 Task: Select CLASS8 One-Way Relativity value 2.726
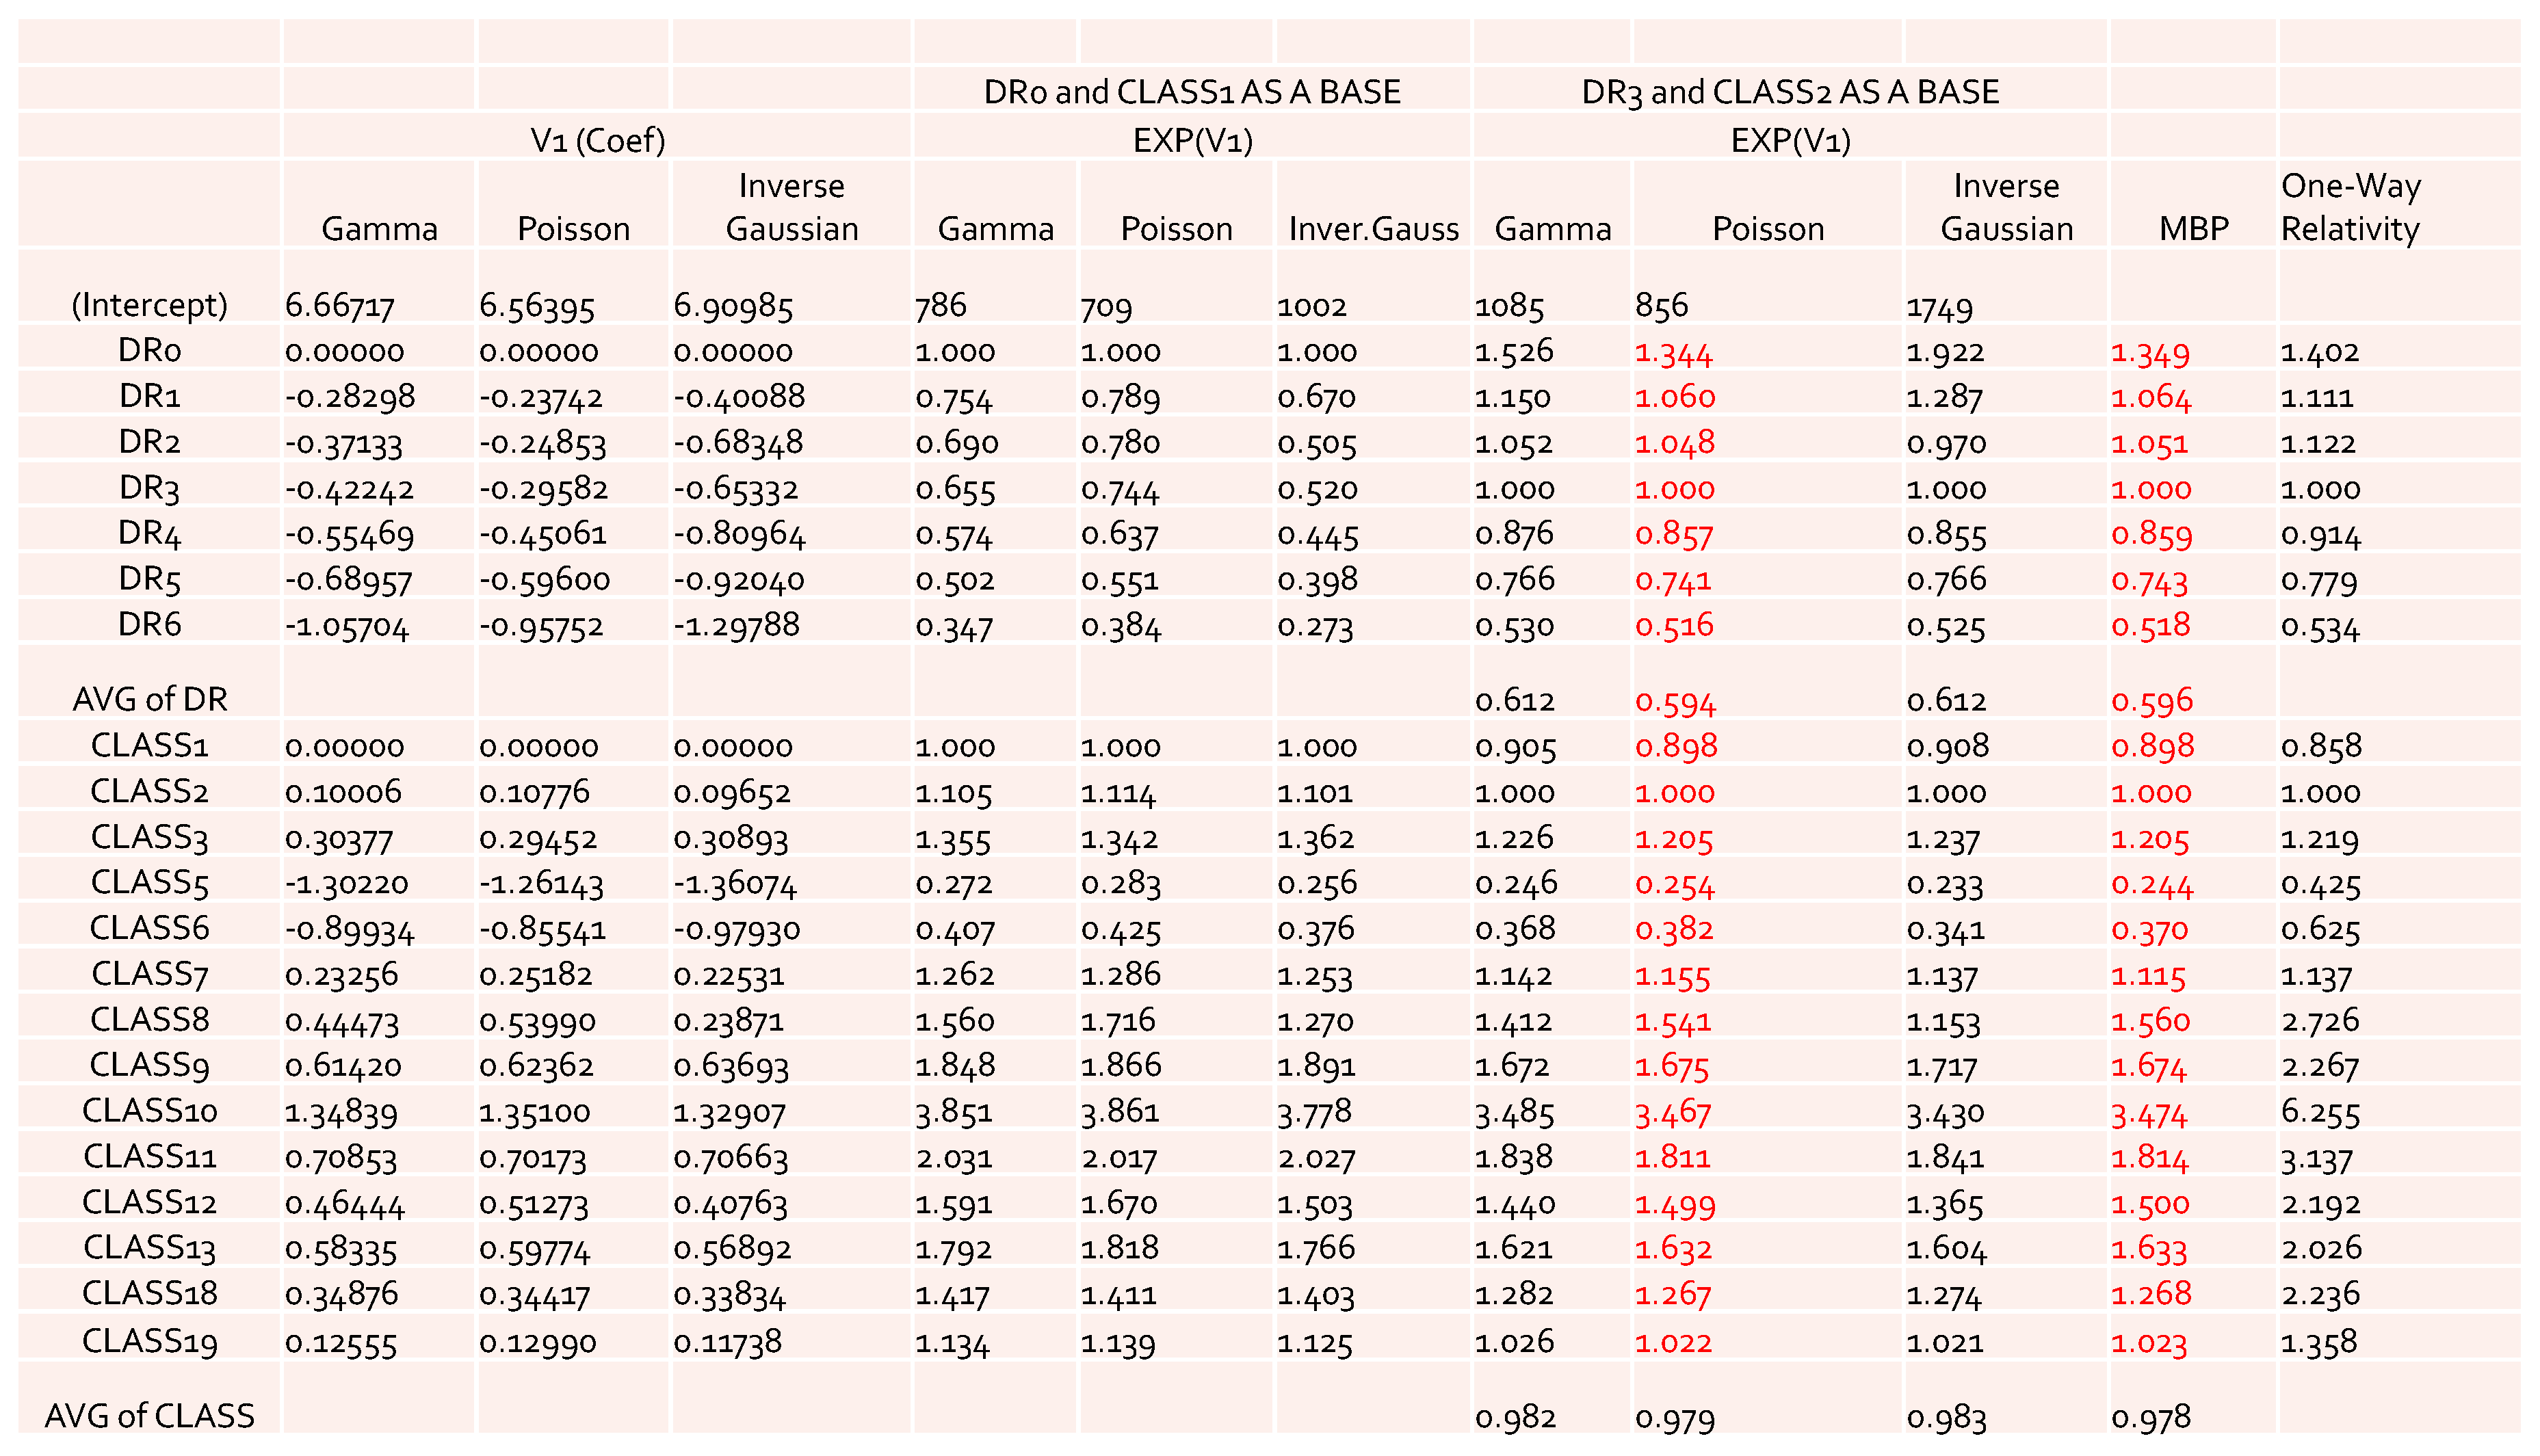(x=2320, y=1020)
